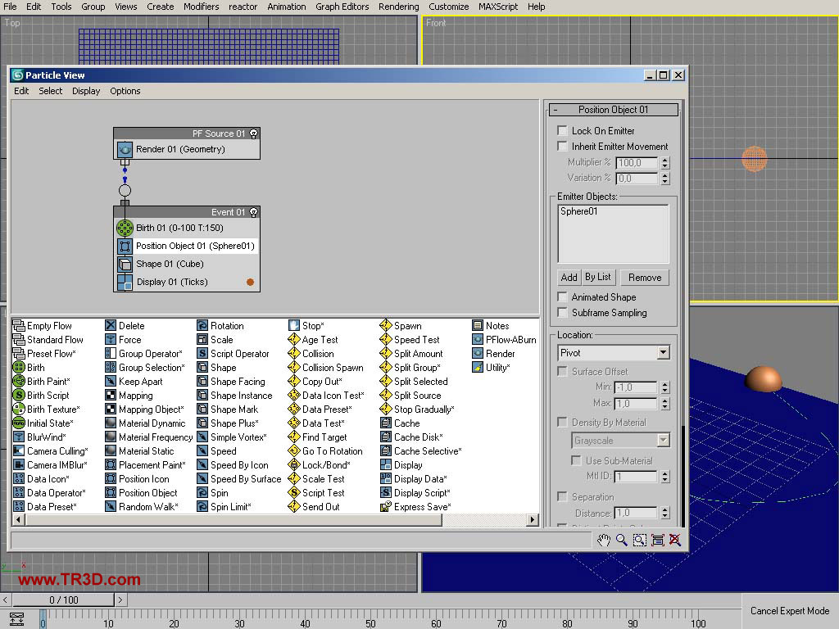The width and height of the screenshot is (839, 629).
Task: Click the Remove emitter object button
Action: pyautogui.click(x=644, y=278)
